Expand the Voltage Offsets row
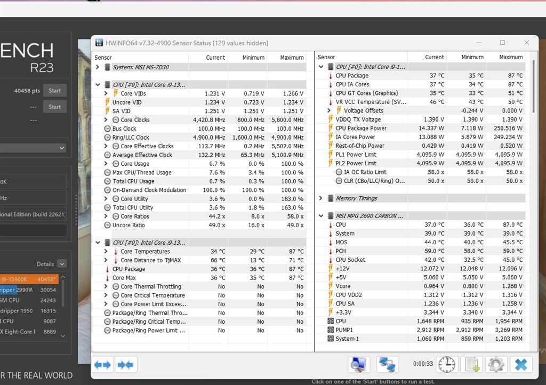Image resolution: width=546 pixels, height=385 pixels. pyautogui.click(x=329, y=110)
